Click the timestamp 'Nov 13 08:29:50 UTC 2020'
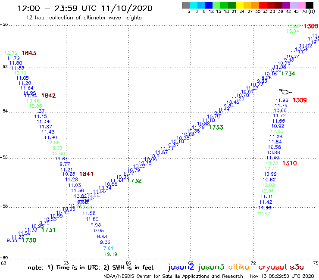The width and height of the screenshot is (319, 280). 282,276
